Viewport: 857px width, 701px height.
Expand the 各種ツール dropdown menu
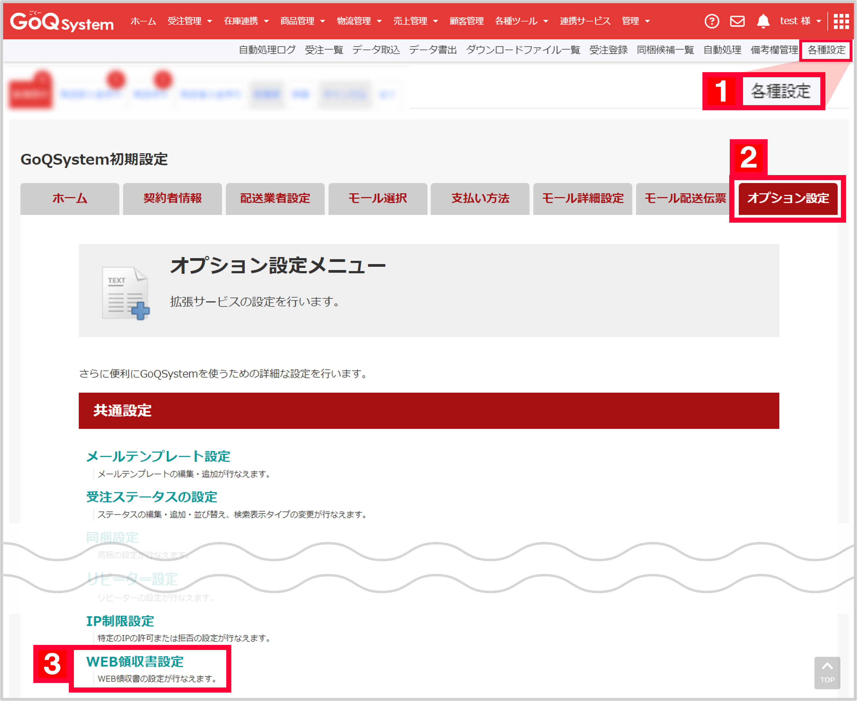(x=521, y=21)
